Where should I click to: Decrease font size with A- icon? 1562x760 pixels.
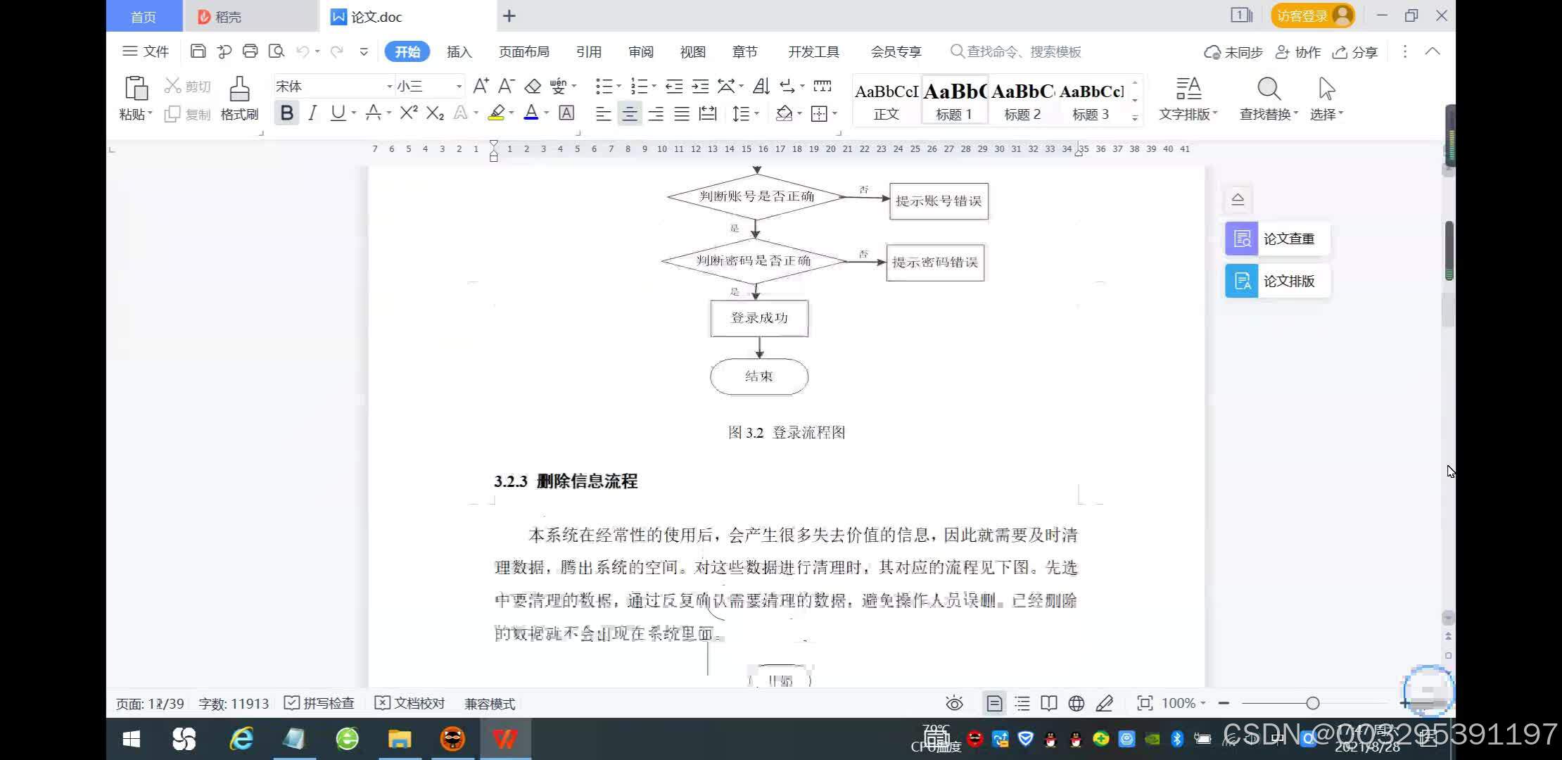tap(506, 86)
